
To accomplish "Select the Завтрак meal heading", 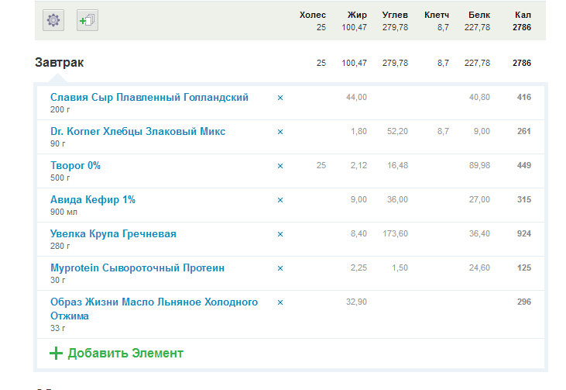I will tap(59, 63).
